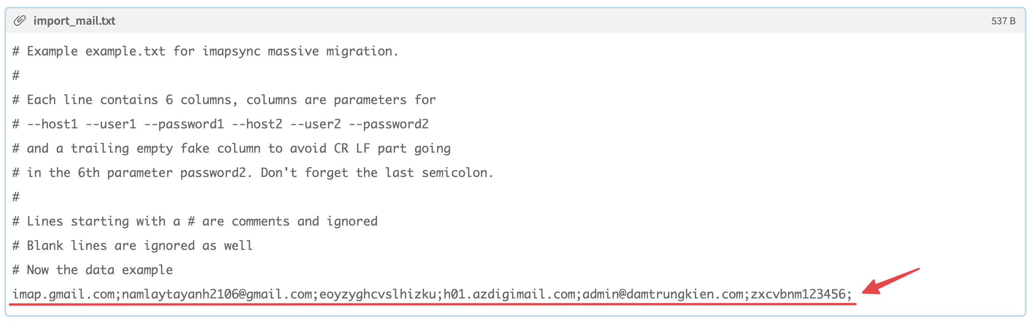
Task: Click admin@damtrungkien.com in data line
Action: coord(663,294)
